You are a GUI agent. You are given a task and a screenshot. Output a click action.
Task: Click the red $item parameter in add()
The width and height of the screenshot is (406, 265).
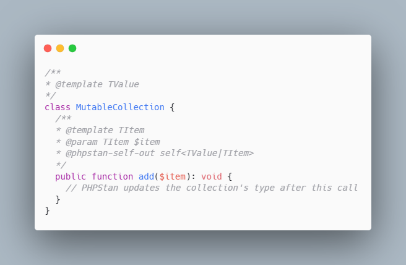[173, 176]
